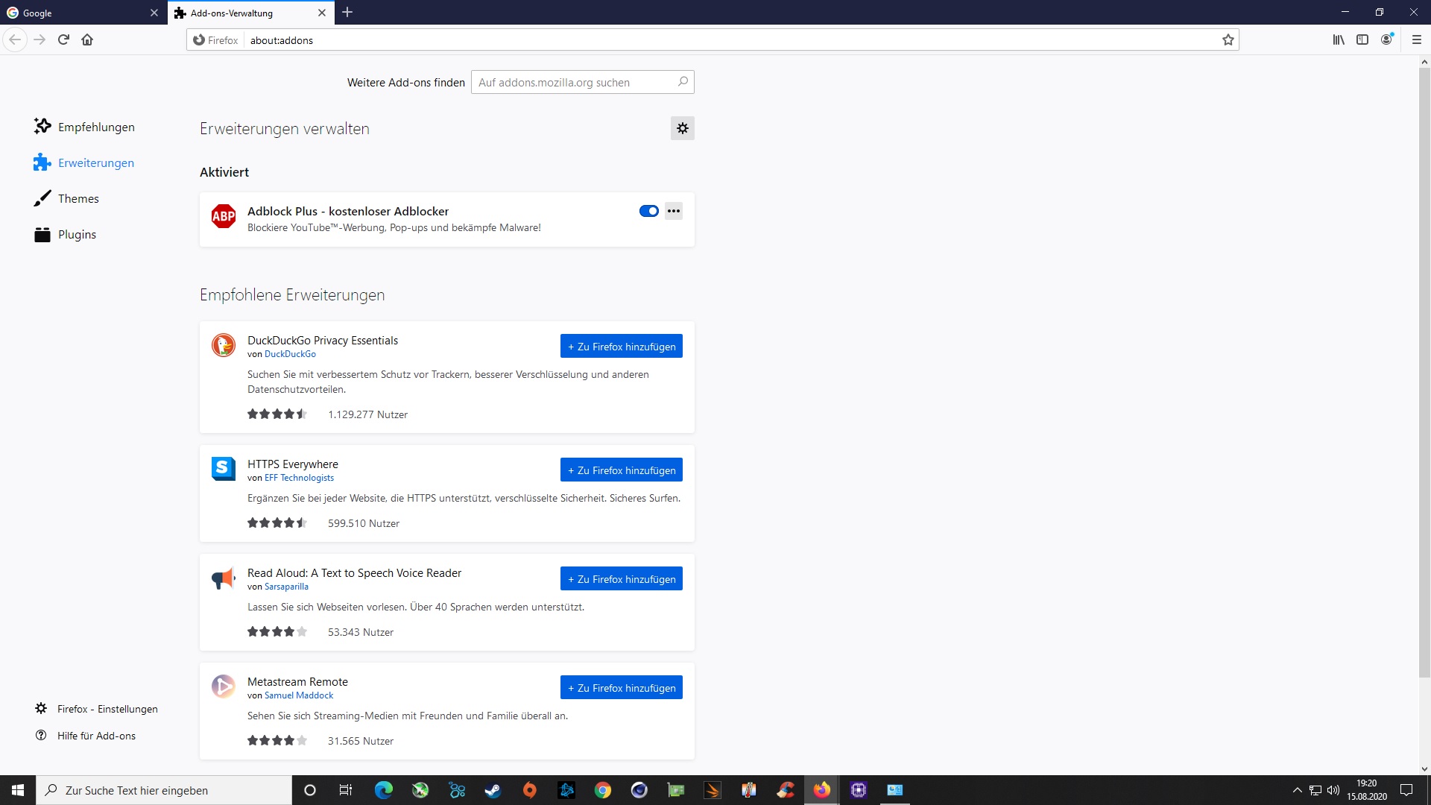This screenshot has width=1431, height=805.
Task: Click the page vertical scrollbar
Action: (x=1424, y=373)
